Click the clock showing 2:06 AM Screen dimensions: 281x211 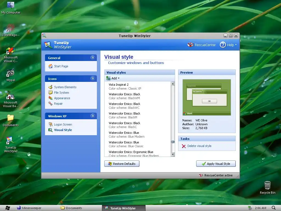coord(260,208)
